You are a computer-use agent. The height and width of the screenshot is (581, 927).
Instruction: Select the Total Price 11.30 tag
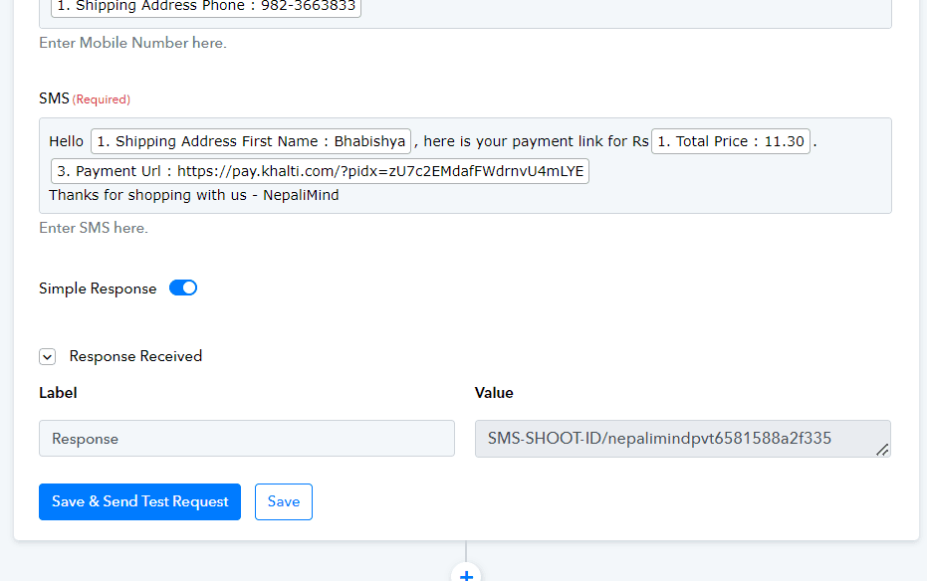730,141
